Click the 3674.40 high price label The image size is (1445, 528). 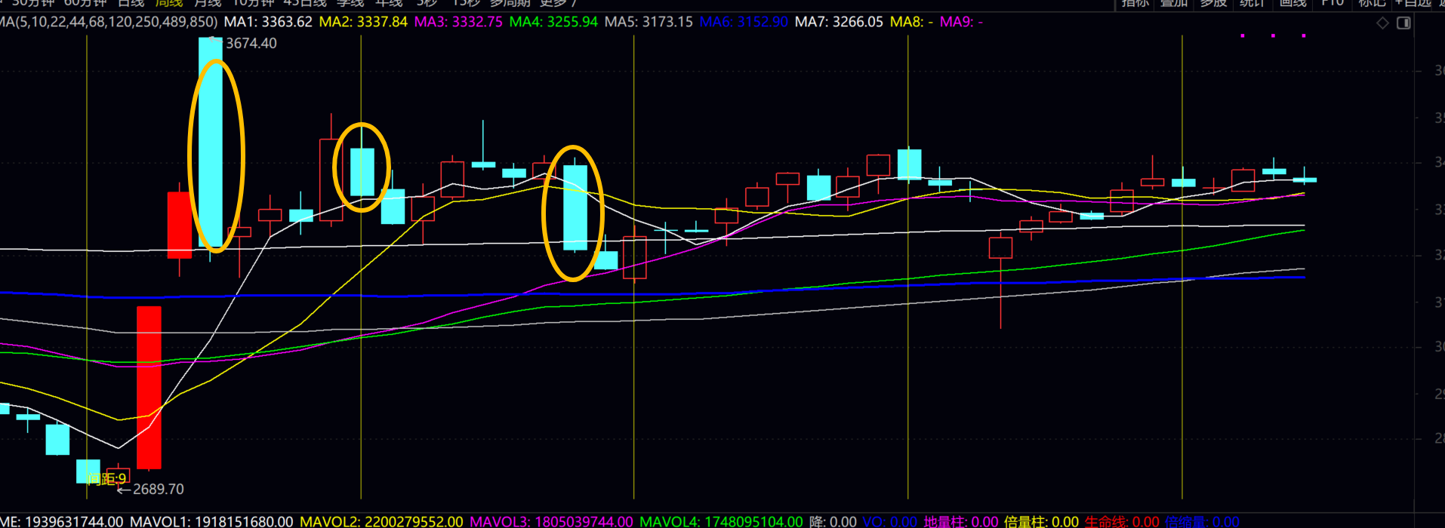pyautogui.click(x=251, y=44)
